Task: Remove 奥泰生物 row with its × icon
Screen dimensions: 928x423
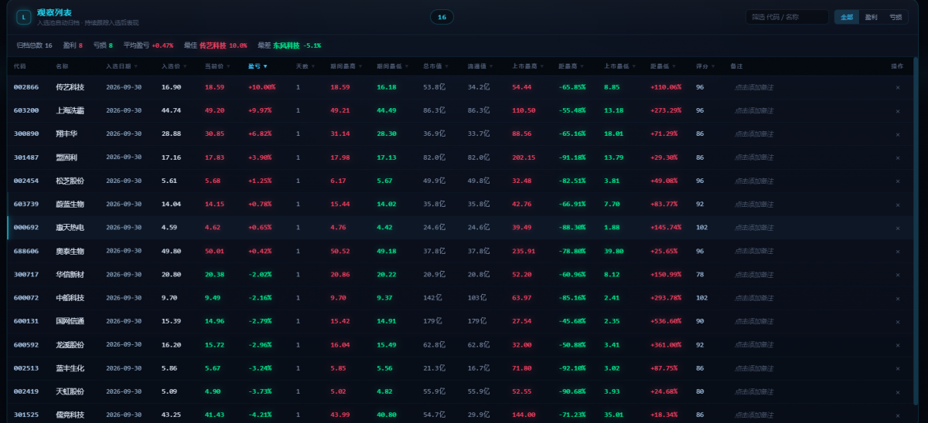Action: 897,251
